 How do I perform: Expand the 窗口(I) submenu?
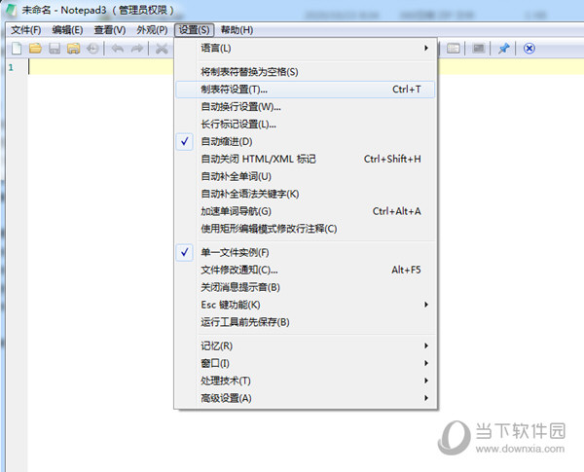coord(306,363)
